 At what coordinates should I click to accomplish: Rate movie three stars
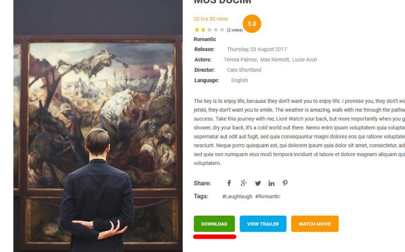point(209,30)
